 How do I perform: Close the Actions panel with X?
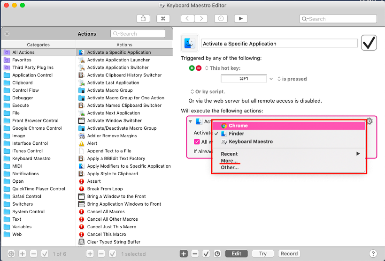pos(7,34)
